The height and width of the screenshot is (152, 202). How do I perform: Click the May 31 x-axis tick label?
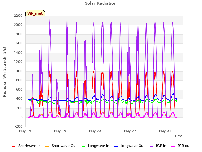(165, 131)
